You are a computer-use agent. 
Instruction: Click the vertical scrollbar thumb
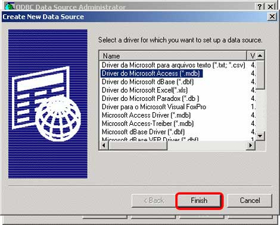(x=260, y=75)
